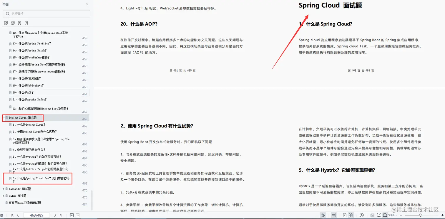445x219 pixels.
Task: Click the page number field showing 463/485
Action: [36, 215]
